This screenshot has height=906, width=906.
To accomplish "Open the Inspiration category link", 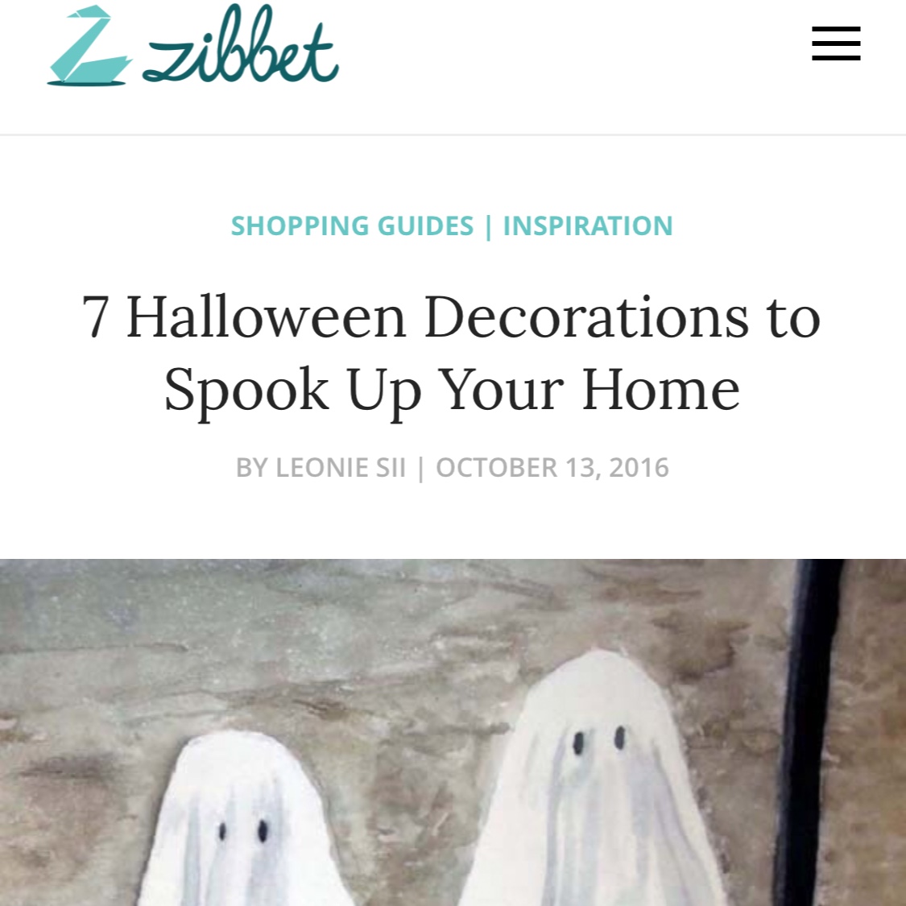I will (588, 225).
